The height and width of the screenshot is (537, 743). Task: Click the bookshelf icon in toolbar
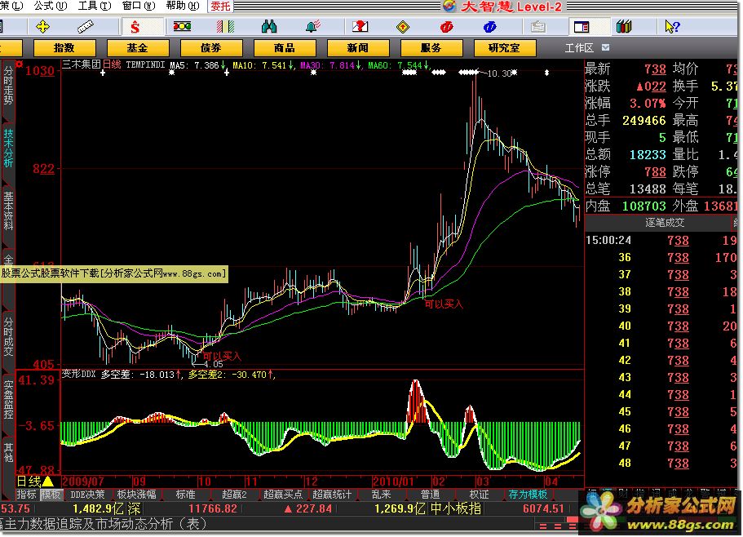(626, 27)
